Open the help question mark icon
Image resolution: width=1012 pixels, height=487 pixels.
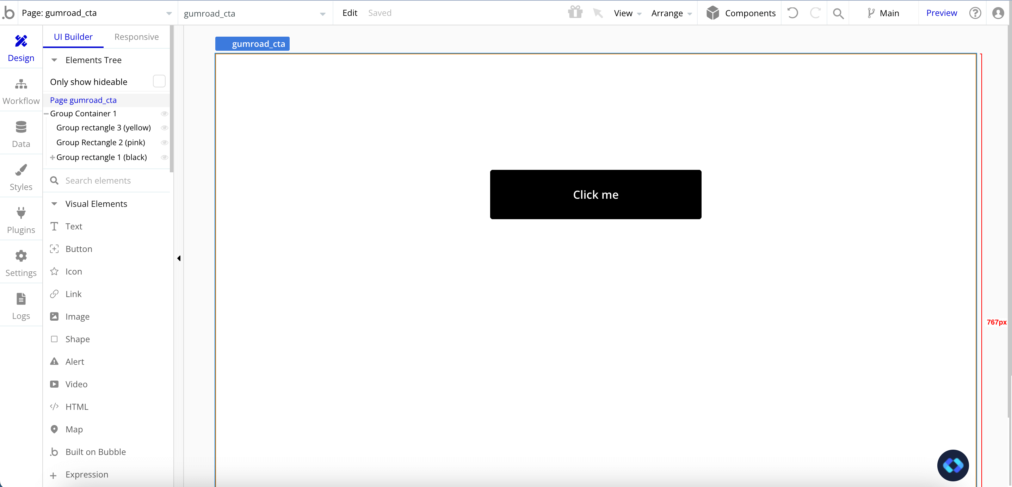click(x=975, y=13)
